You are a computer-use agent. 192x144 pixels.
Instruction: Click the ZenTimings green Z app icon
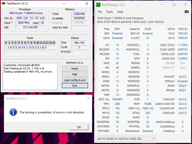[x=98, y=5]
